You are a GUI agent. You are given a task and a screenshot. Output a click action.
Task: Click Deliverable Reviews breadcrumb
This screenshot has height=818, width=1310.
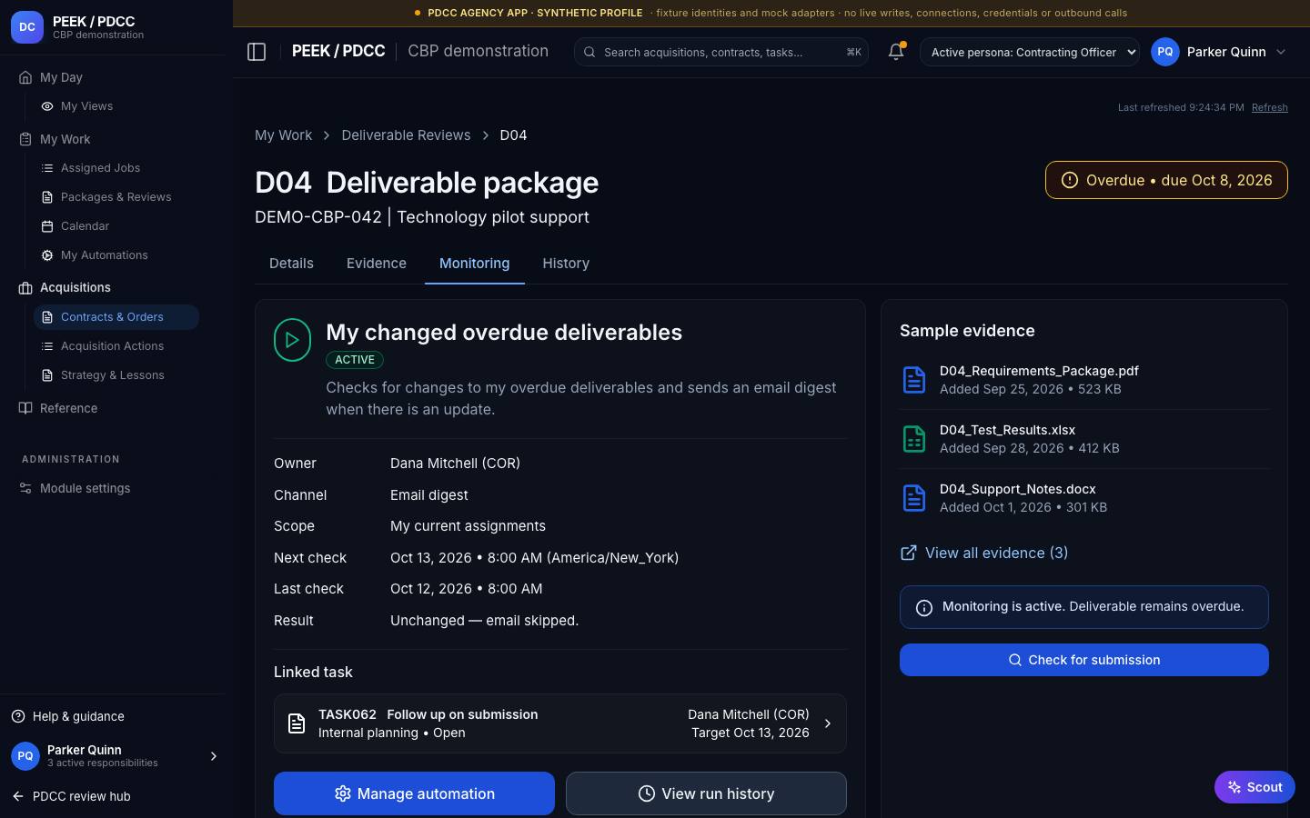point(406,135)
